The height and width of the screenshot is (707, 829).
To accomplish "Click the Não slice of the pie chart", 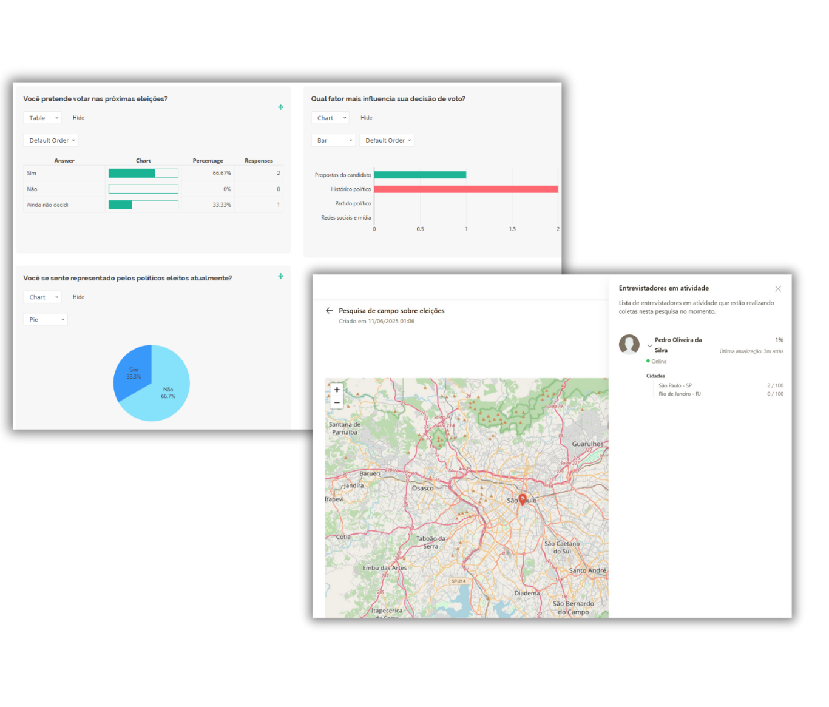I will [x=164, y=394].
